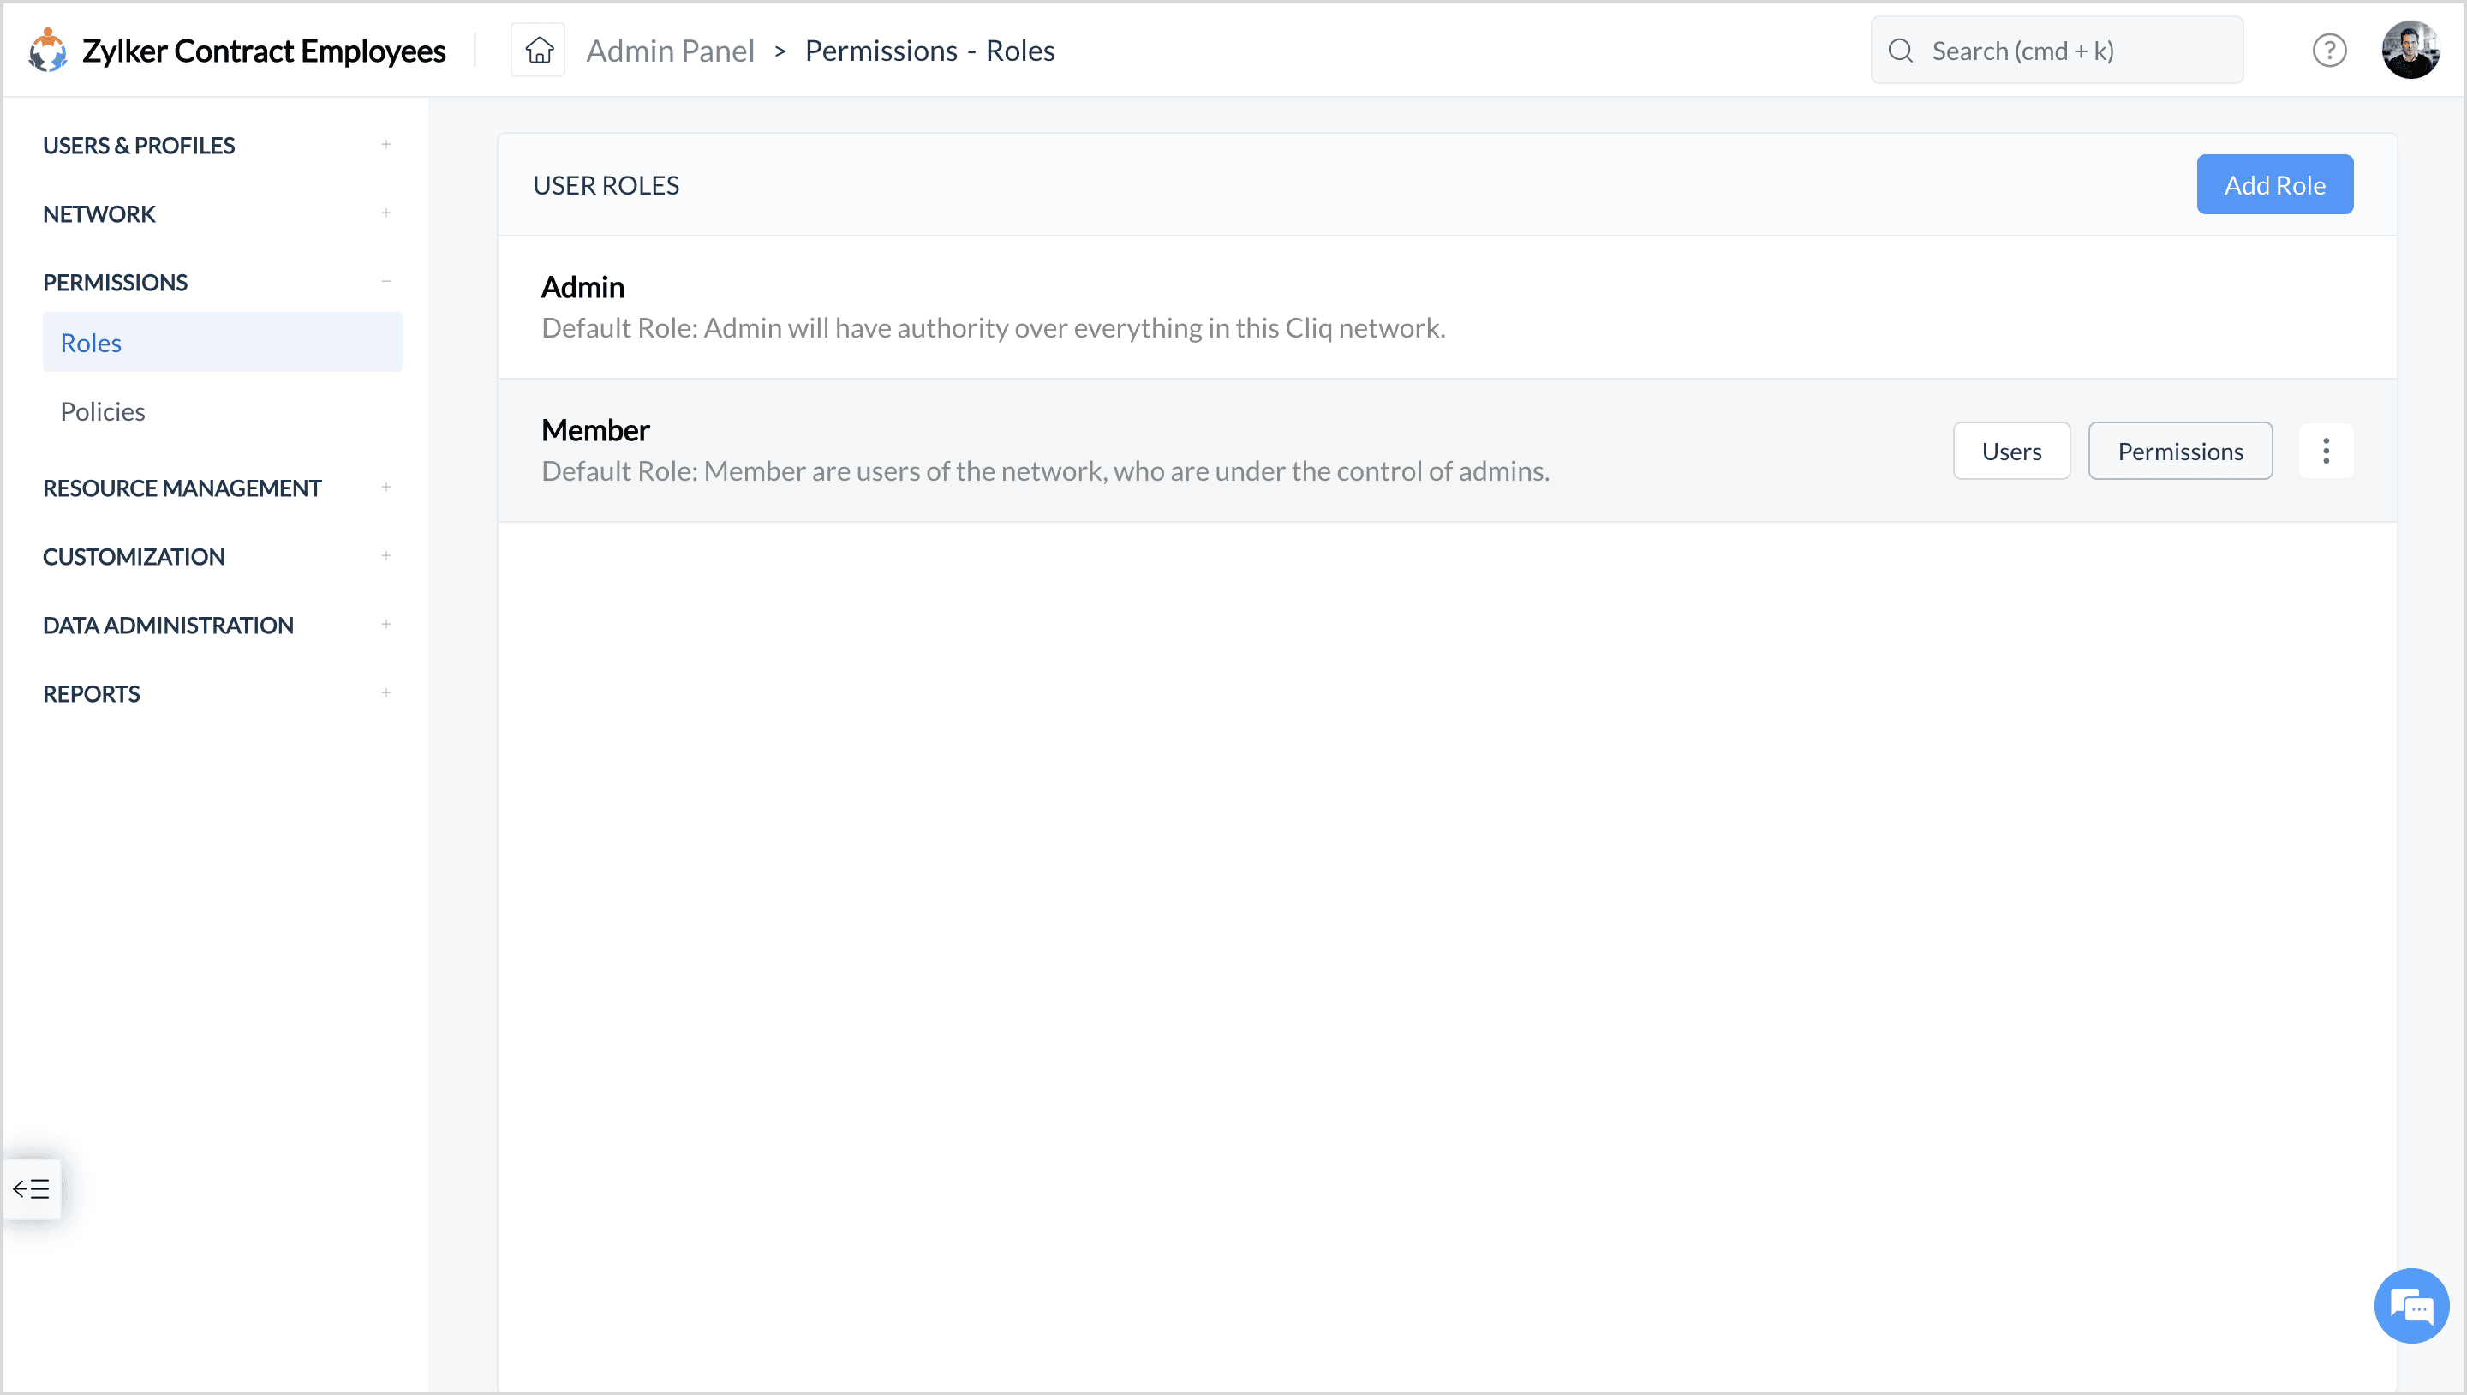Expand the Resource Management section
The width and height of the screenshot is (2467, 1395).
386,488
